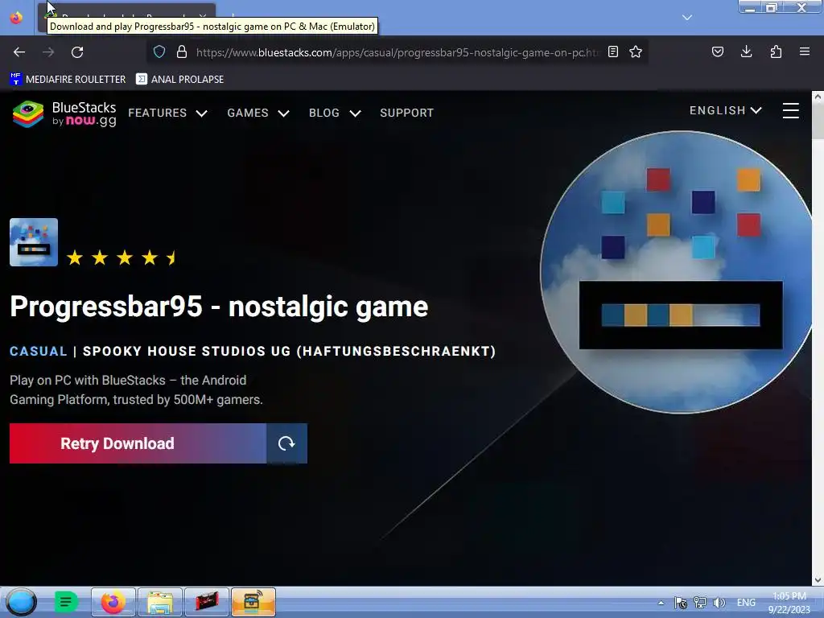Click the ENG input language indicator
Viewport: 824px width, 618px height.
[x=746, y=603]
